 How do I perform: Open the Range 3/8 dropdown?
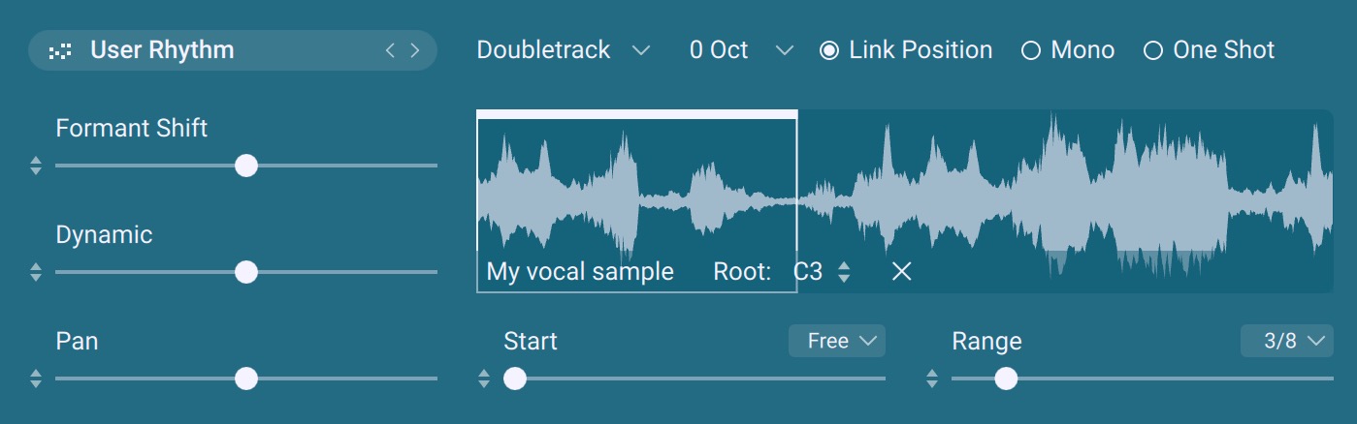click(x=1286, y=341)
